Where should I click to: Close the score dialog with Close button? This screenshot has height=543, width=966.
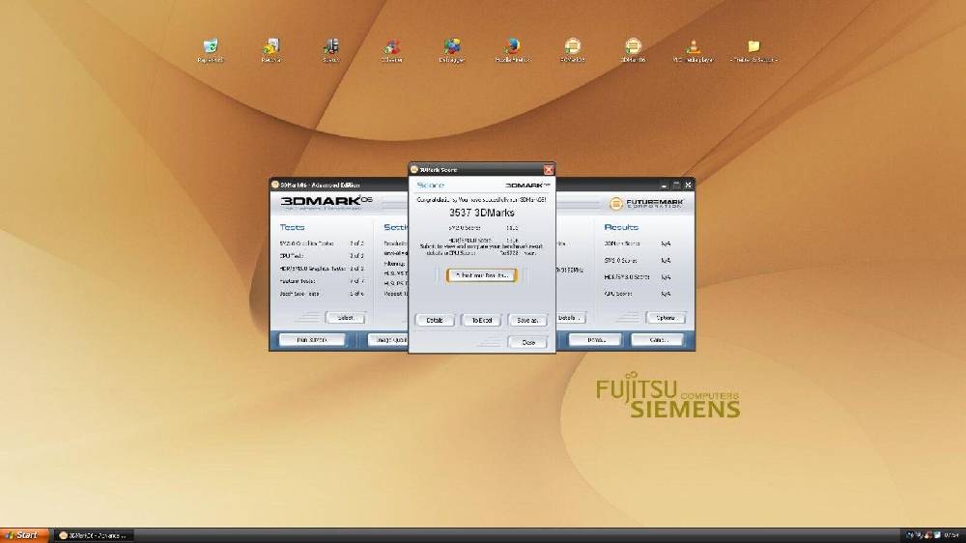coord(528,342)
